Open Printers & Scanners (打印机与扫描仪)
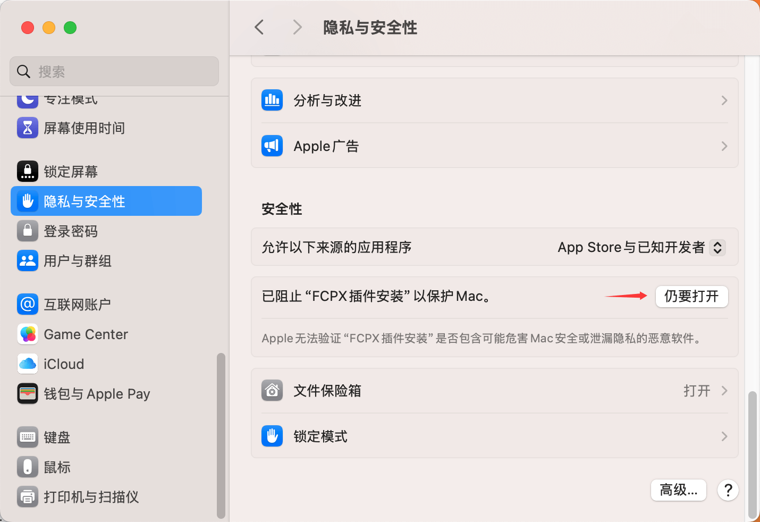 pos(91,497)
